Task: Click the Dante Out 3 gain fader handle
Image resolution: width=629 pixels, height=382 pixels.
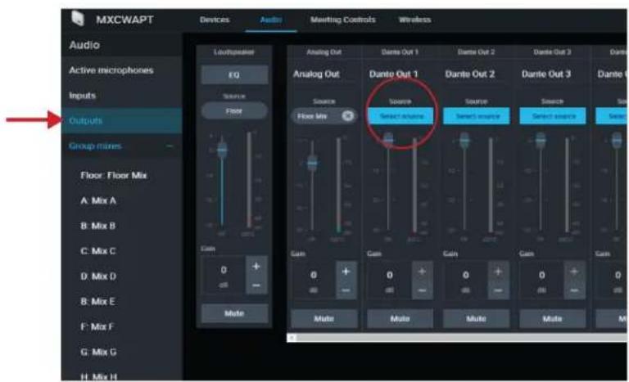Action: pos(541,141)
